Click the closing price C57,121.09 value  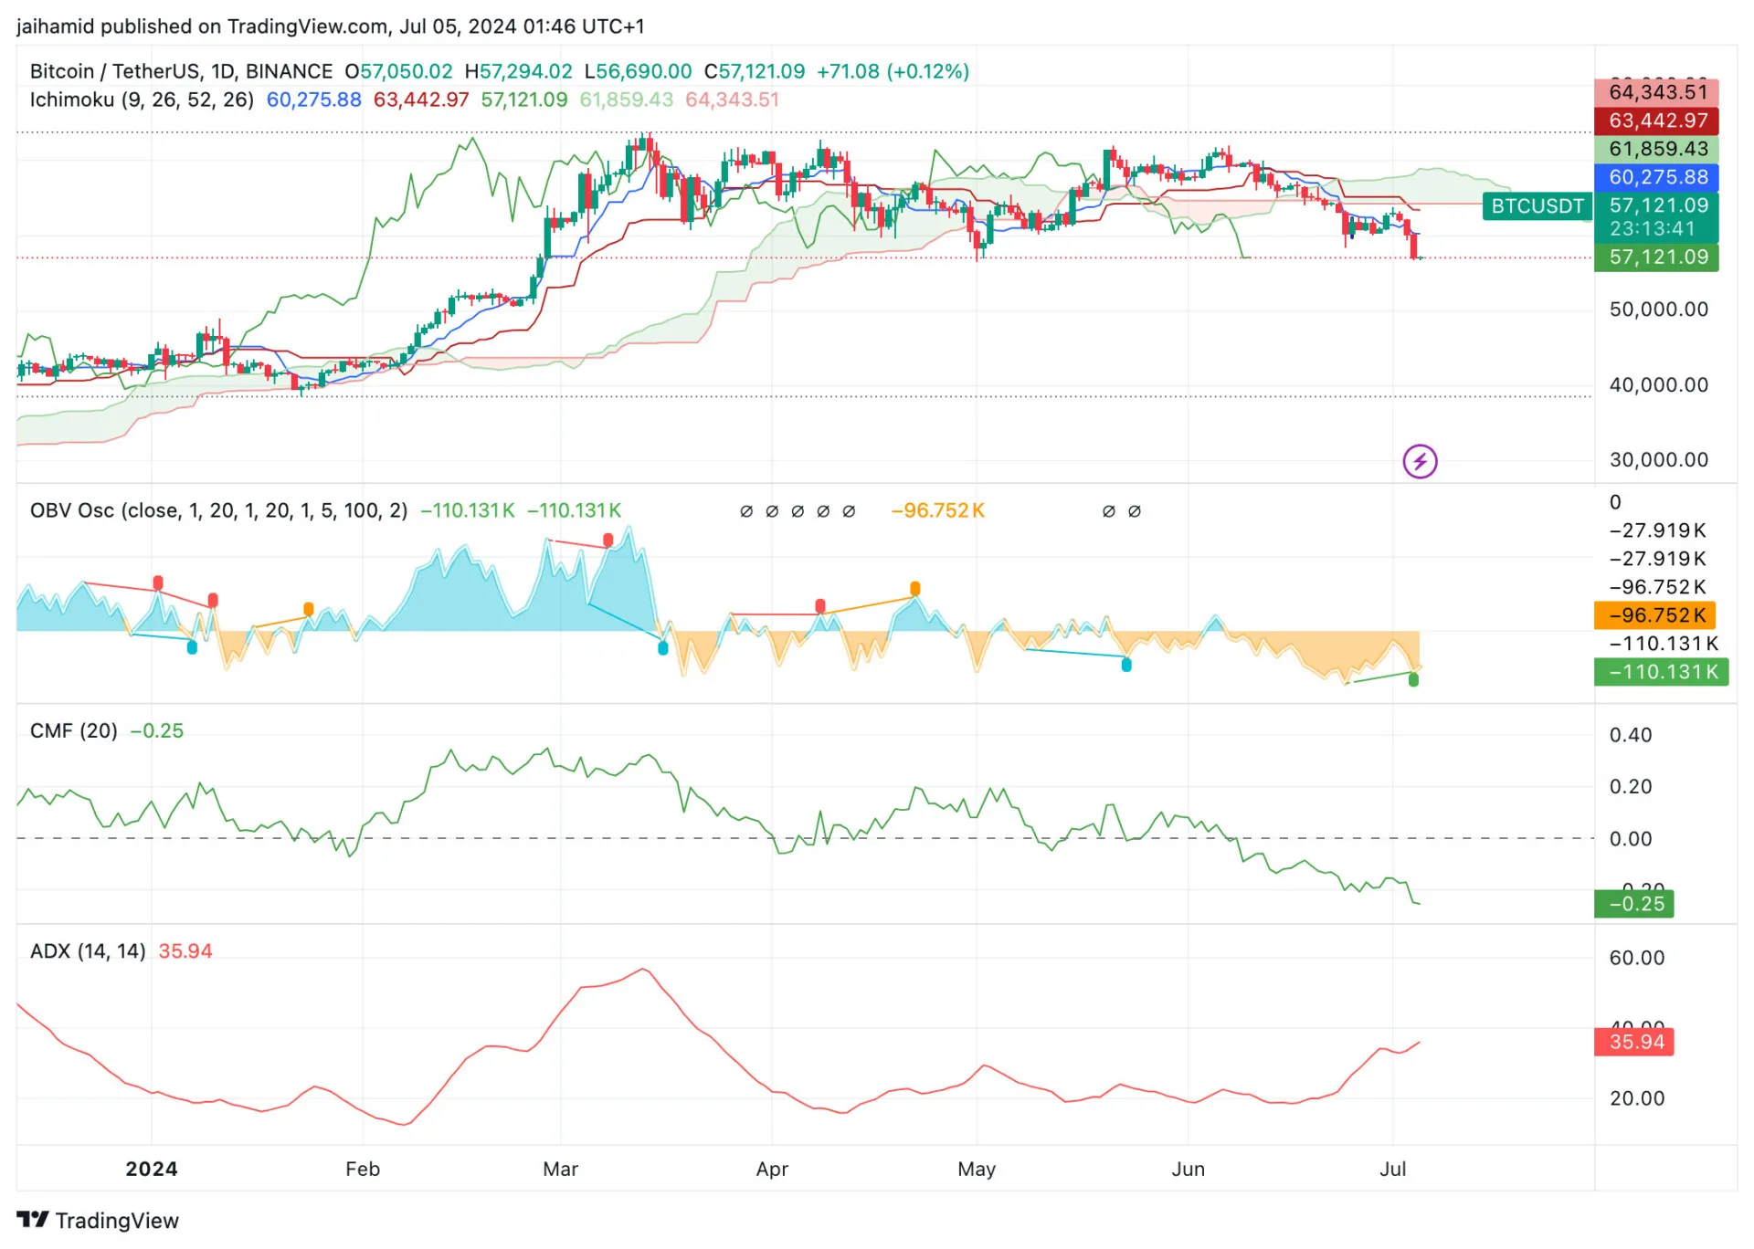755,71
